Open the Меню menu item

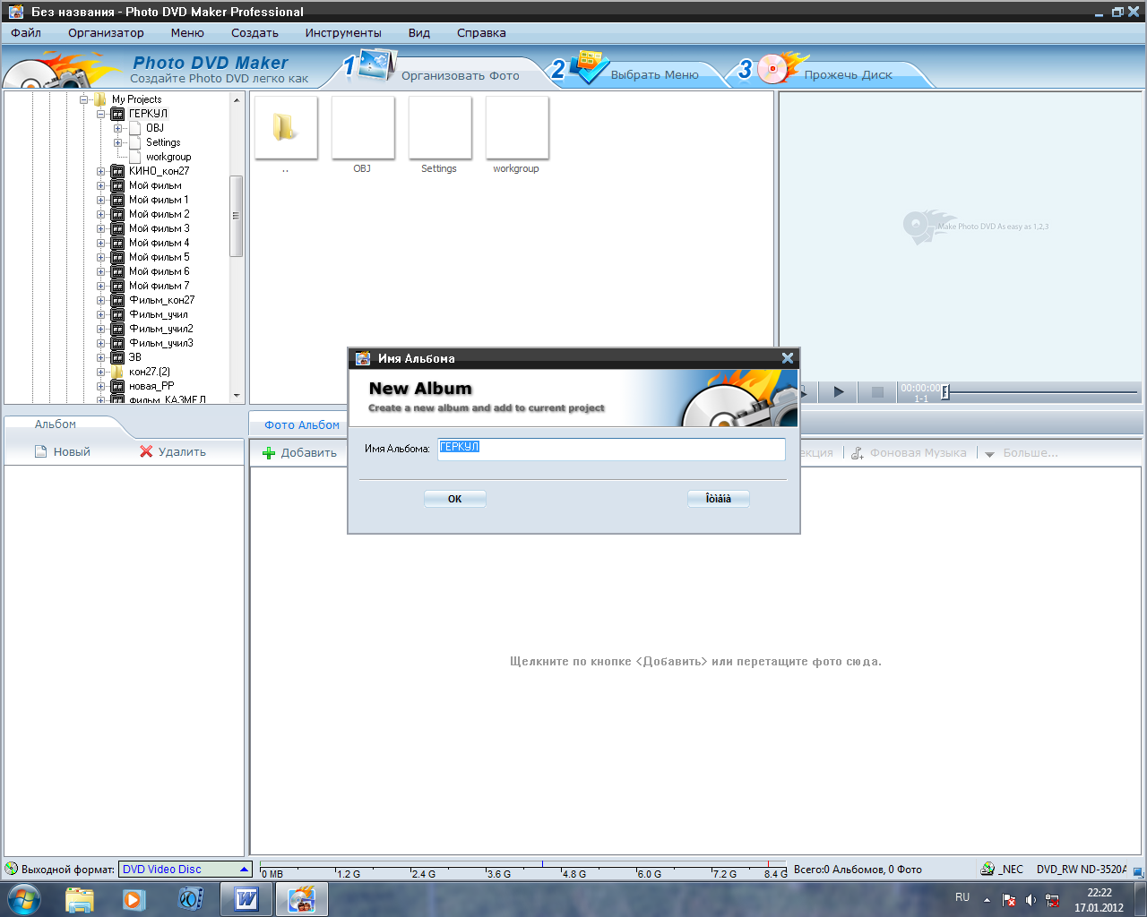[x=187, y=33]
